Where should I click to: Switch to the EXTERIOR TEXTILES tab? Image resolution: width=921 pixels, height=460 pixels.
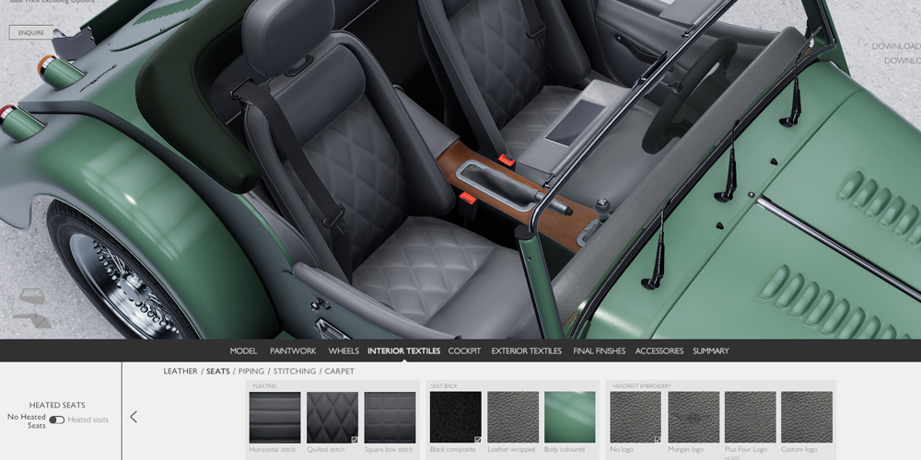[x=526, y=351]
